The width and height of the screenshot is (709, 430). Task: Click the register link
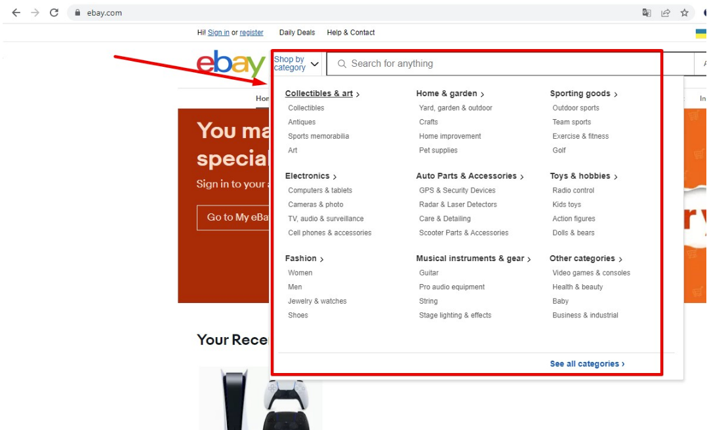point(251,32)
